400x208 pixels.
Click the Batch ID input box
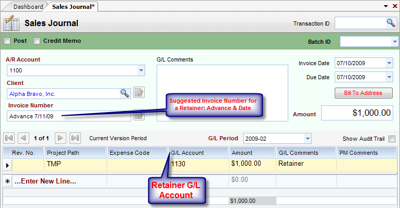pos(366,42)
